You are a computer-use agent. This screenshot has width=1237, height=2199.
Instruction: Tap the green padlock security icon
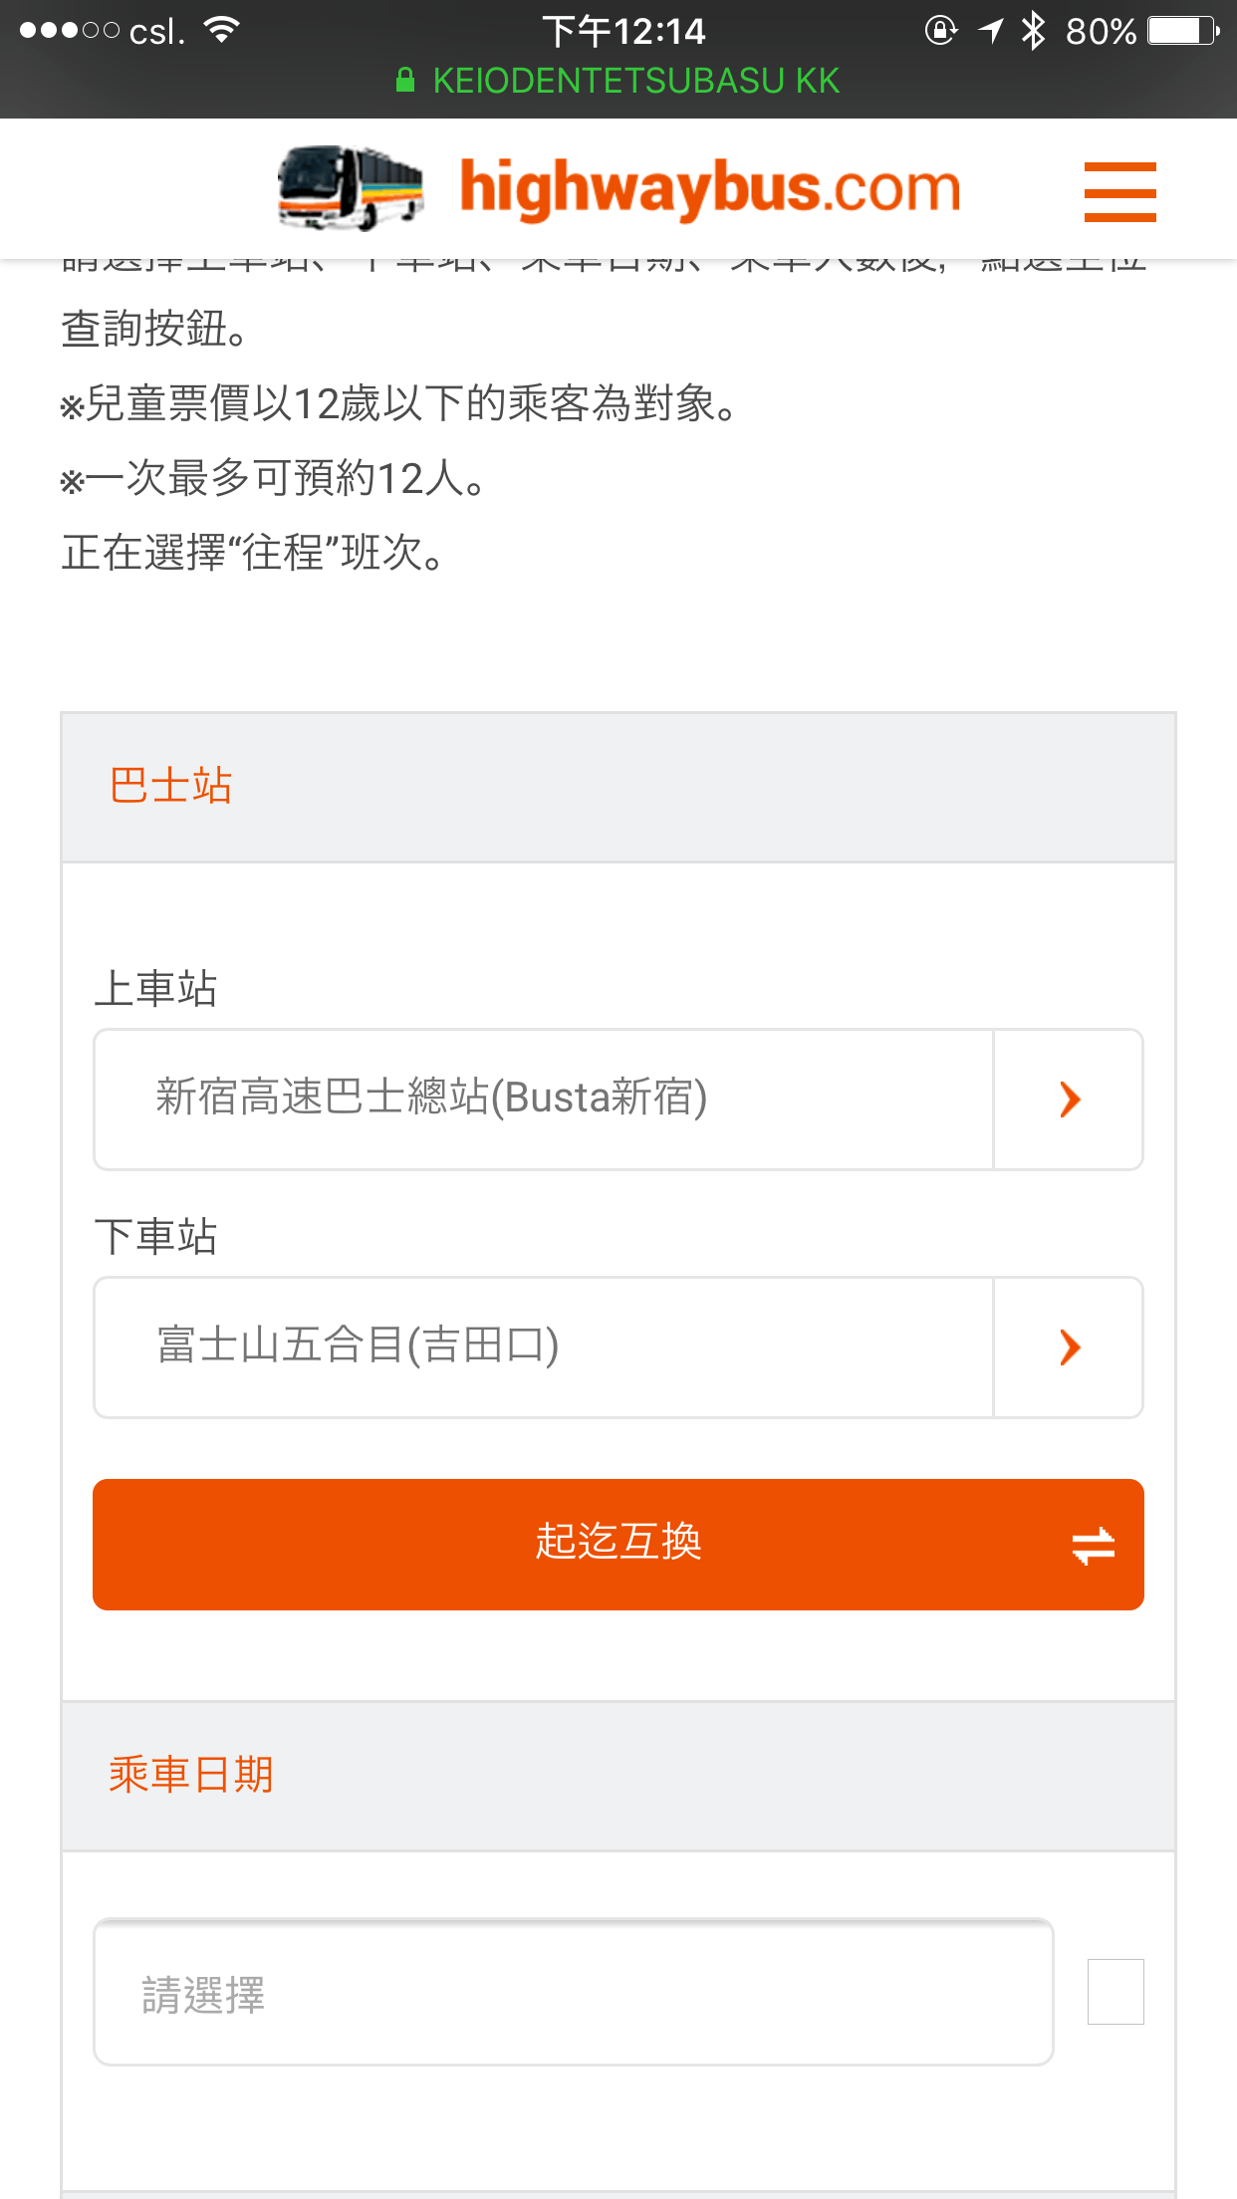405,80
